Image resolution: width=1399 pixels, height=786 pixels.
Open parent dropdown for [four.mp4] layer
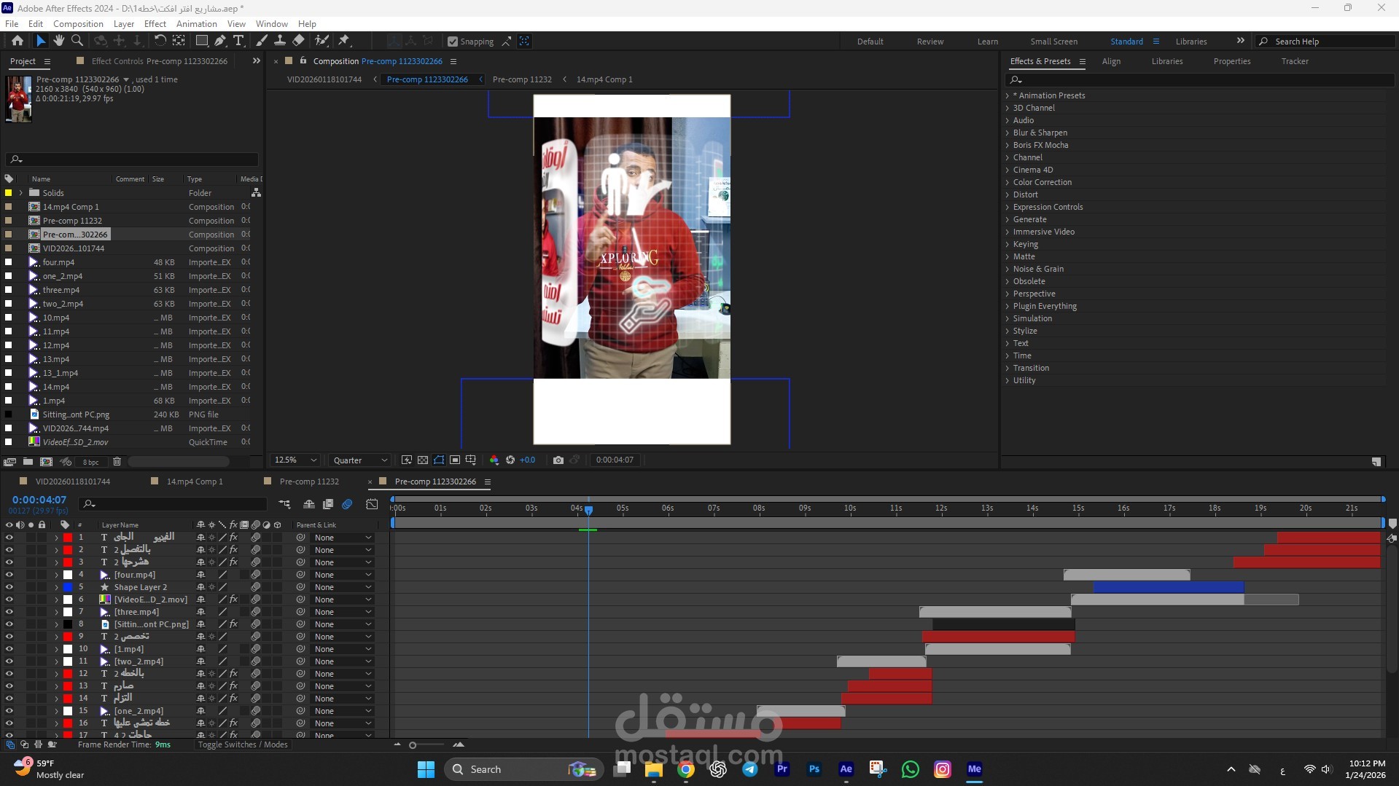(x=343, y=575)
